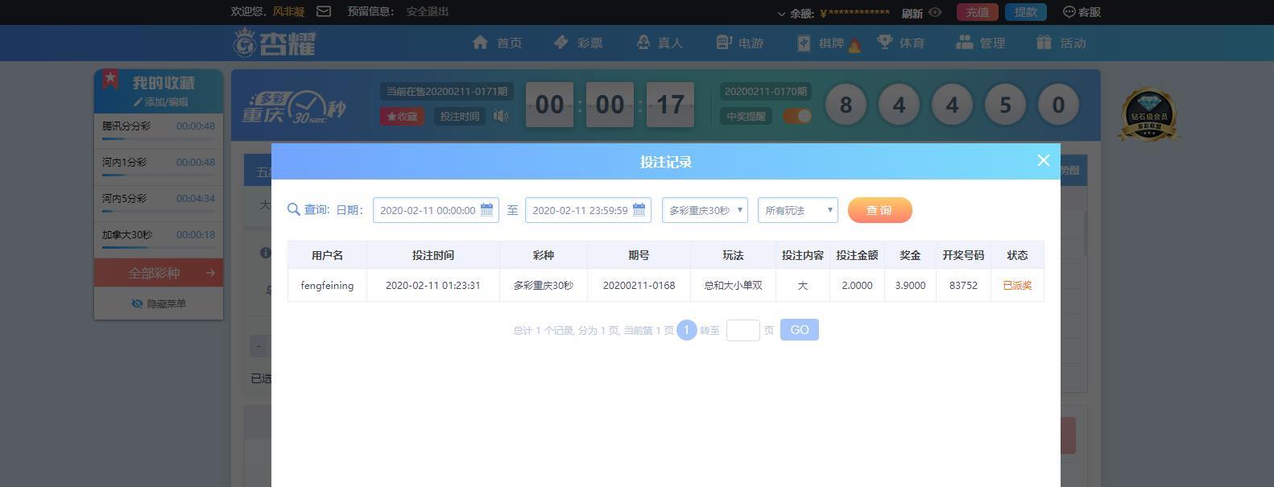The image size is (1274, 487).
Task: Click the 杏耀 site logo
Action: point(275,43)
